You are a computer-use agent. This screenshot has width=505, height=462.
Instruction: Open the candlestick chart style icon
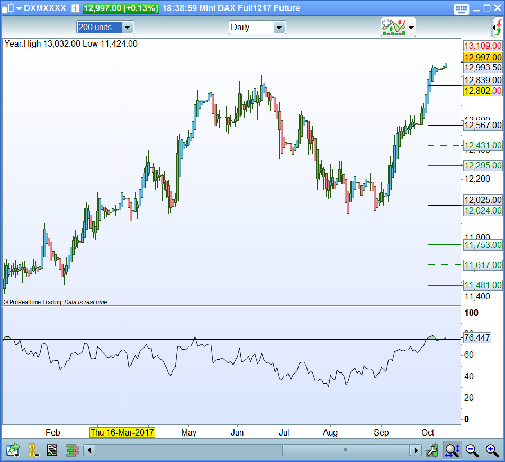coord(8,8)
